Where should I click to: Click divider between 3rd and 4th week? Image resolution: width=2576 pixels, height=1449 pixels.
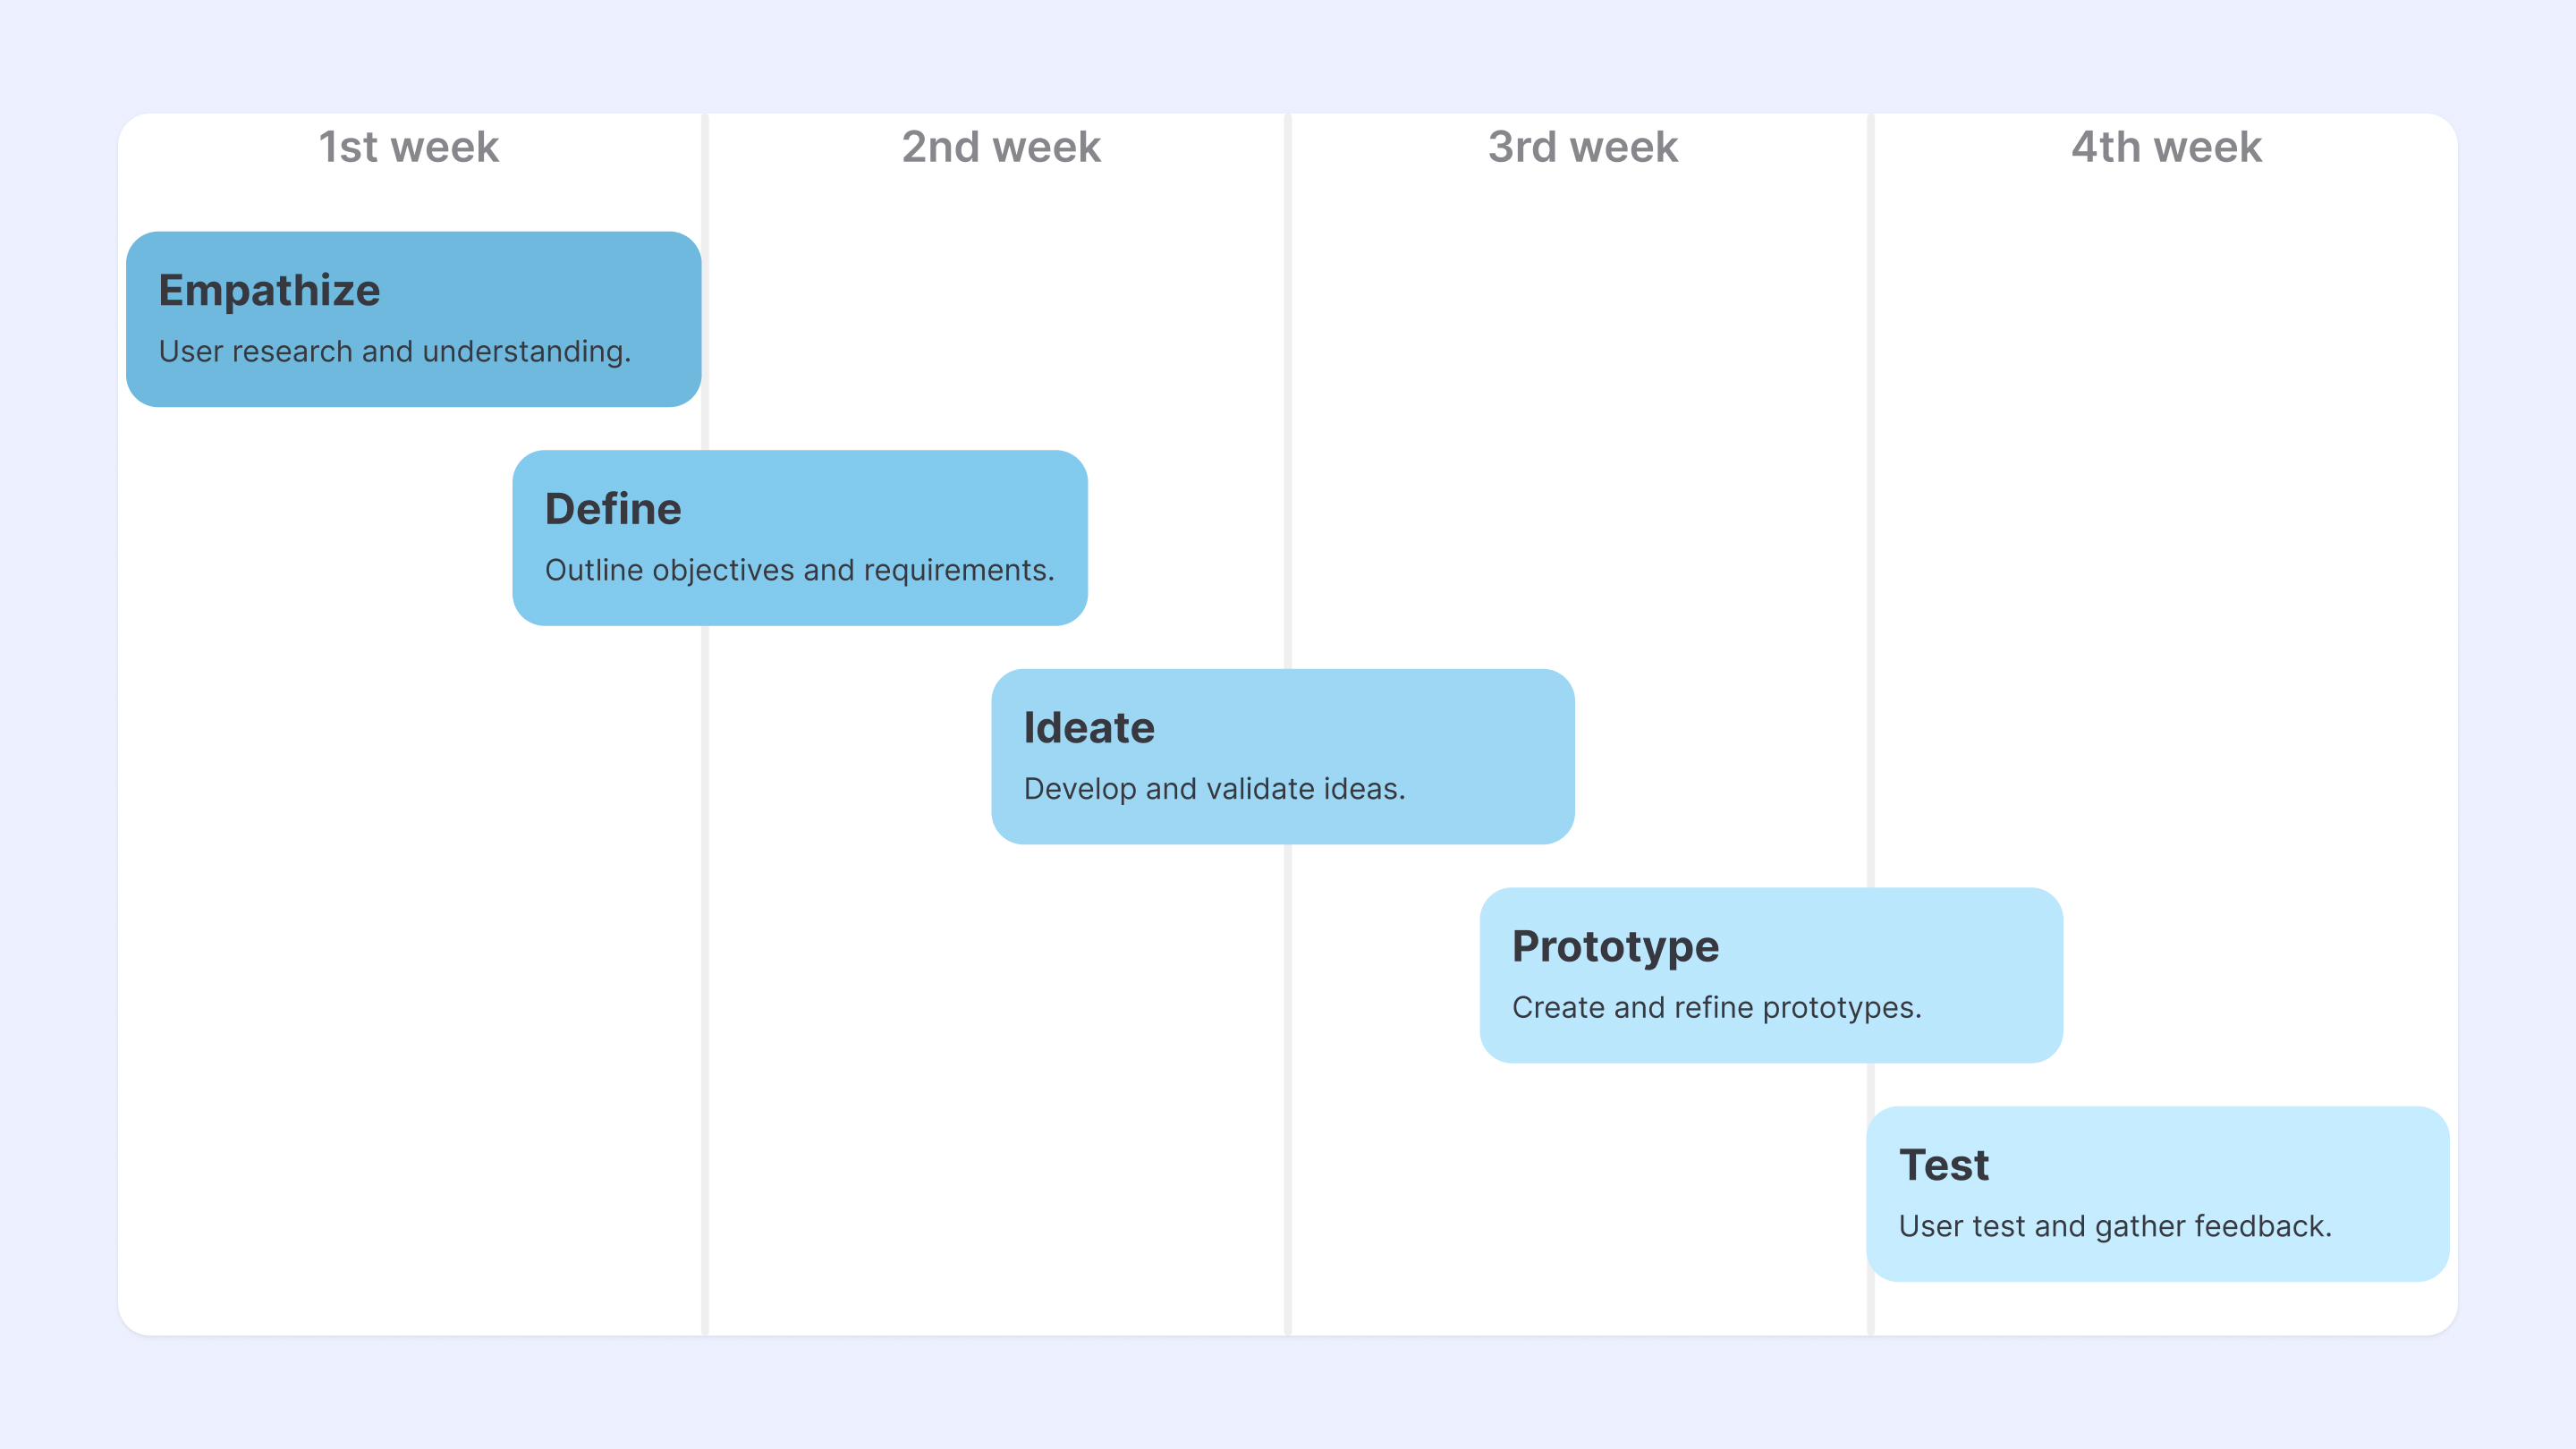click(1870, 500)
